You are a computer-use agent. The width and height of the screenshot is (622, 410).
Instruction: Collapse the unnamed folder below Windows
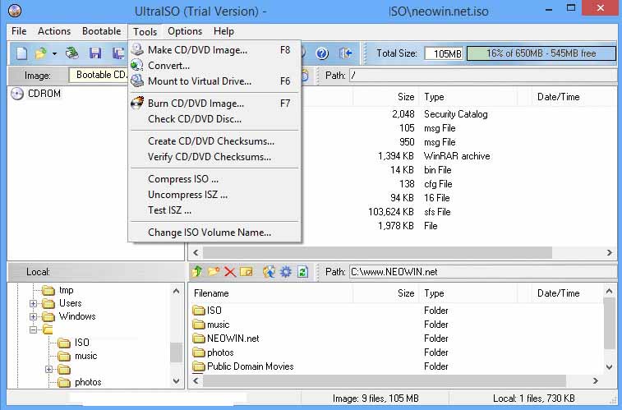point(34,329)
